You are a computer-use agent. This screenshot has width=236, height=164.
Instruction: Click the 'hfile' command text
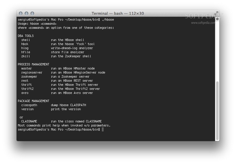(x=26, y=52)
